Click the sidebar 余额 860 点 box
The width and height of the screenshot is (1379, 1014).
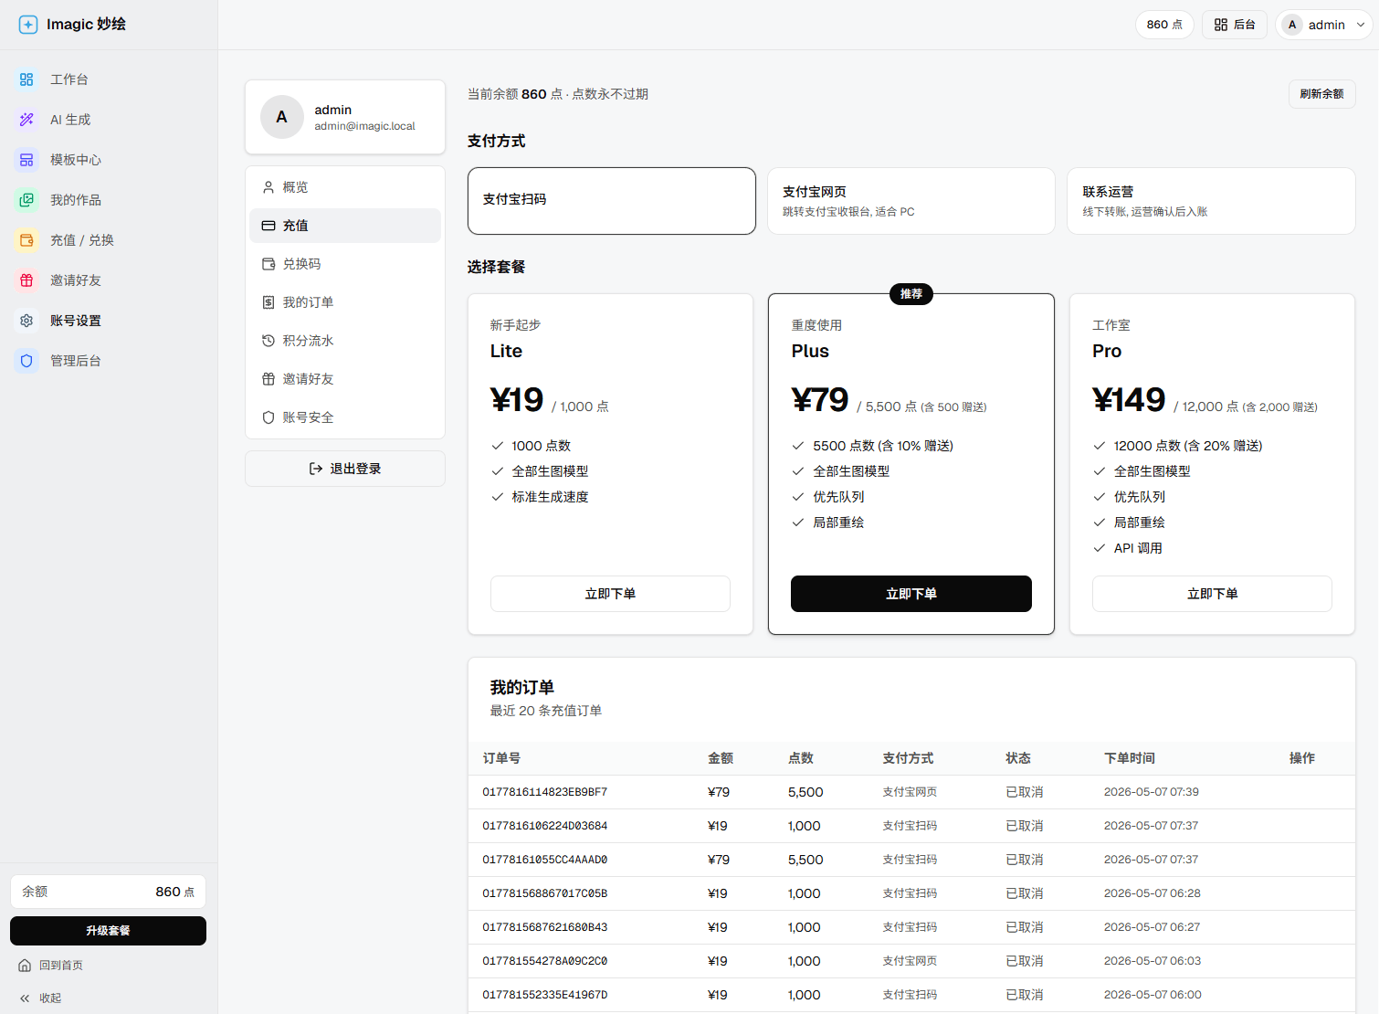tap(108, 892)
